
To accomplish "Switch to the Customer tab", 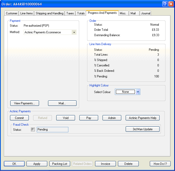I will coord(12,13).
